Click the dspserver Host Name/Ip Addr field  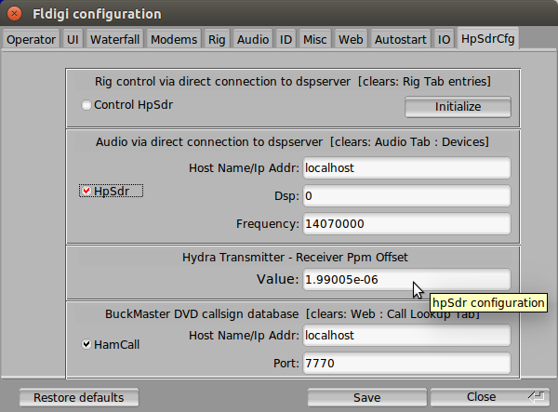pyautogui.click(x=406, y=168)
